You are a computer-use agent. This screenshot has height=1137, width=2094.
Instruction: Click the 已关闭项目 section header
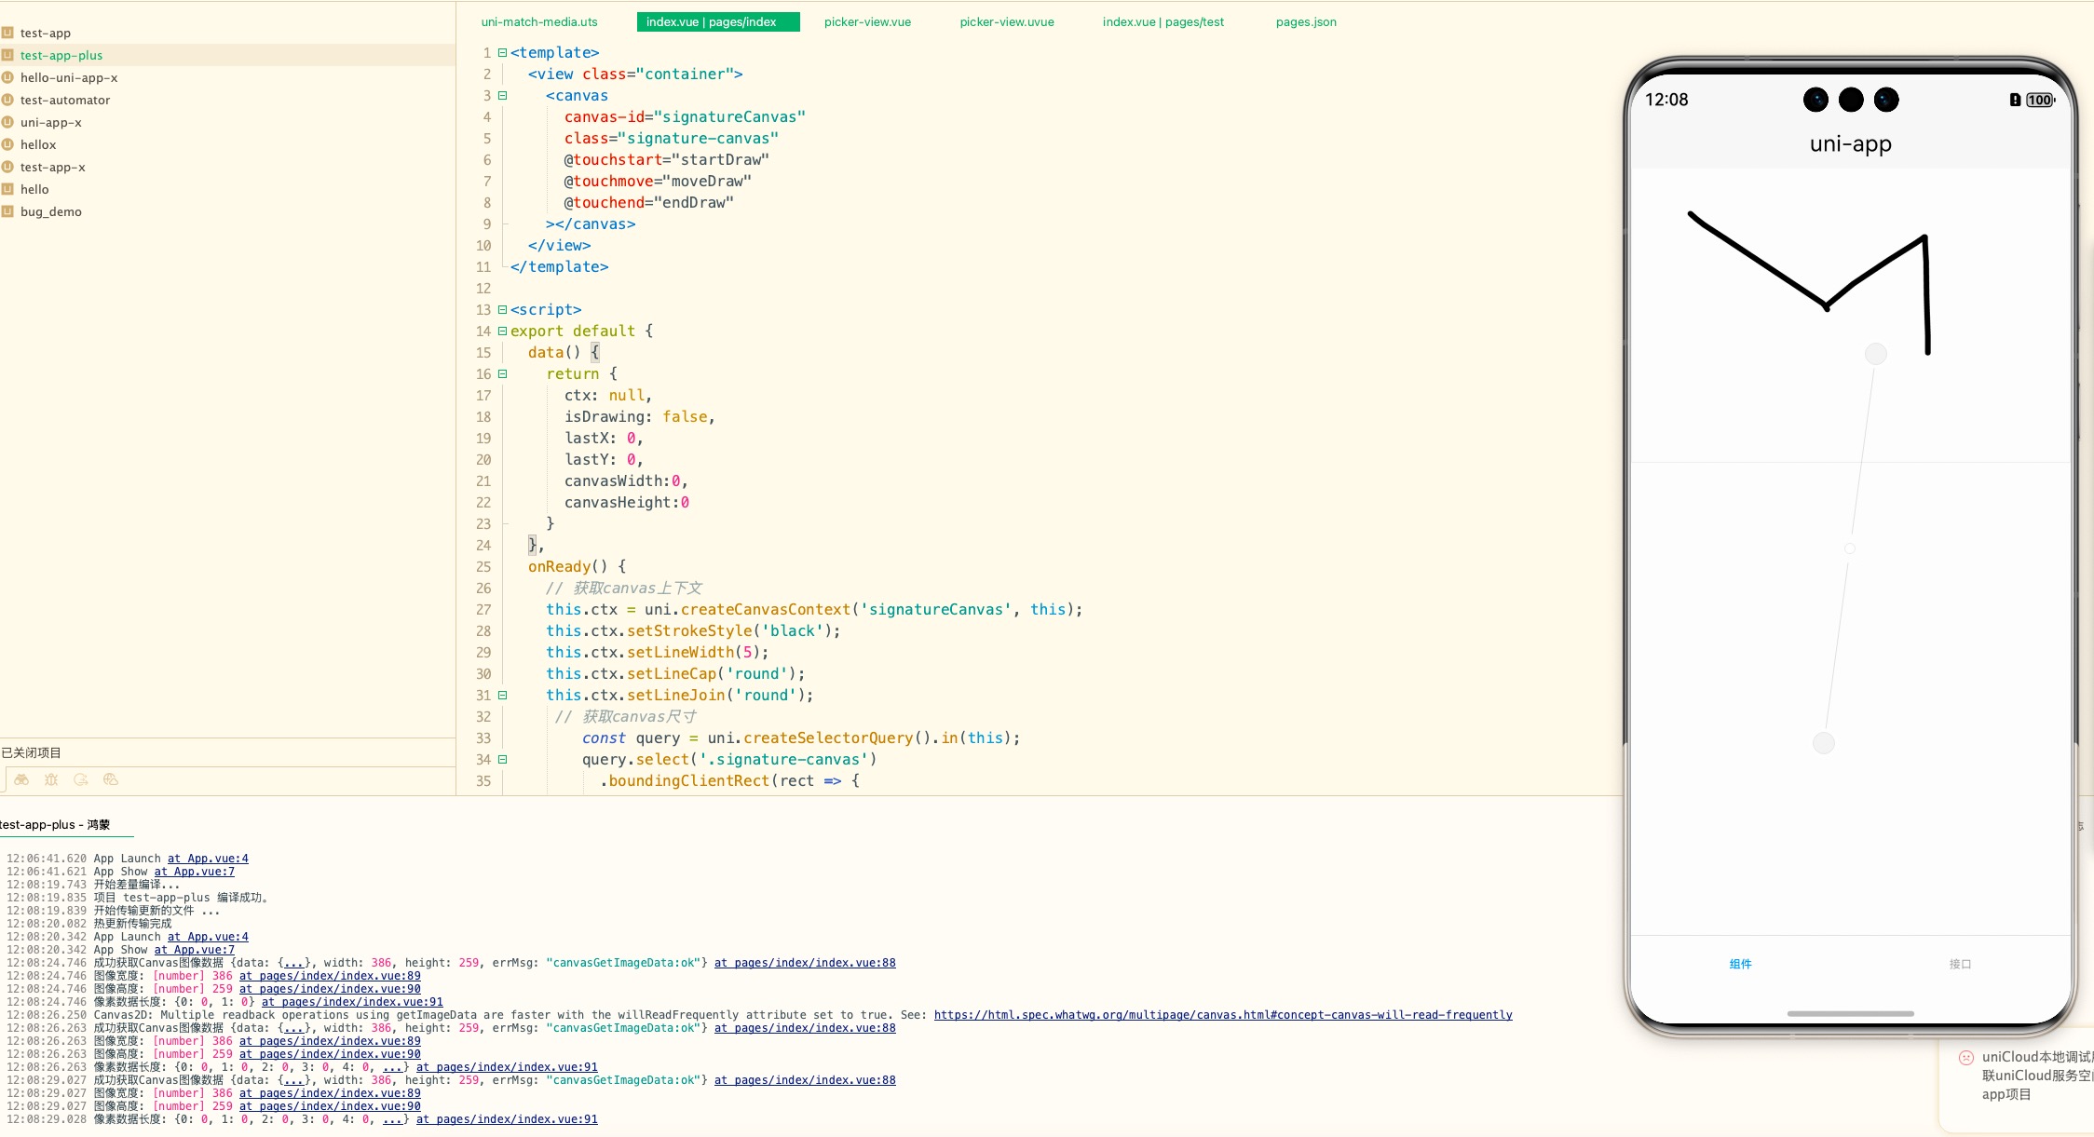coord(31,752)
